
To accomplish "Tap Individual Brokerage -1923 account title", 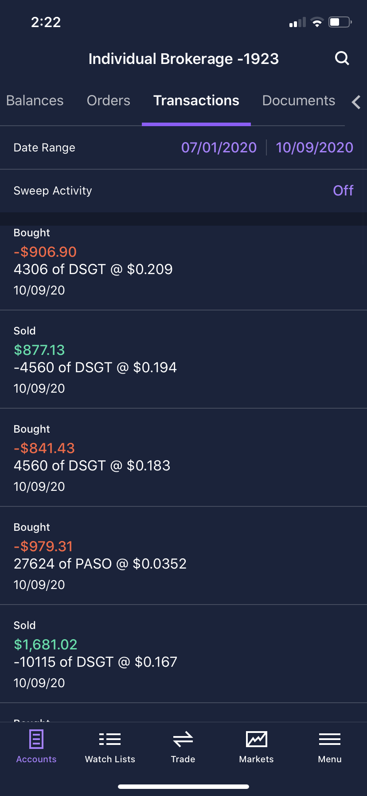I will [183, 59].
